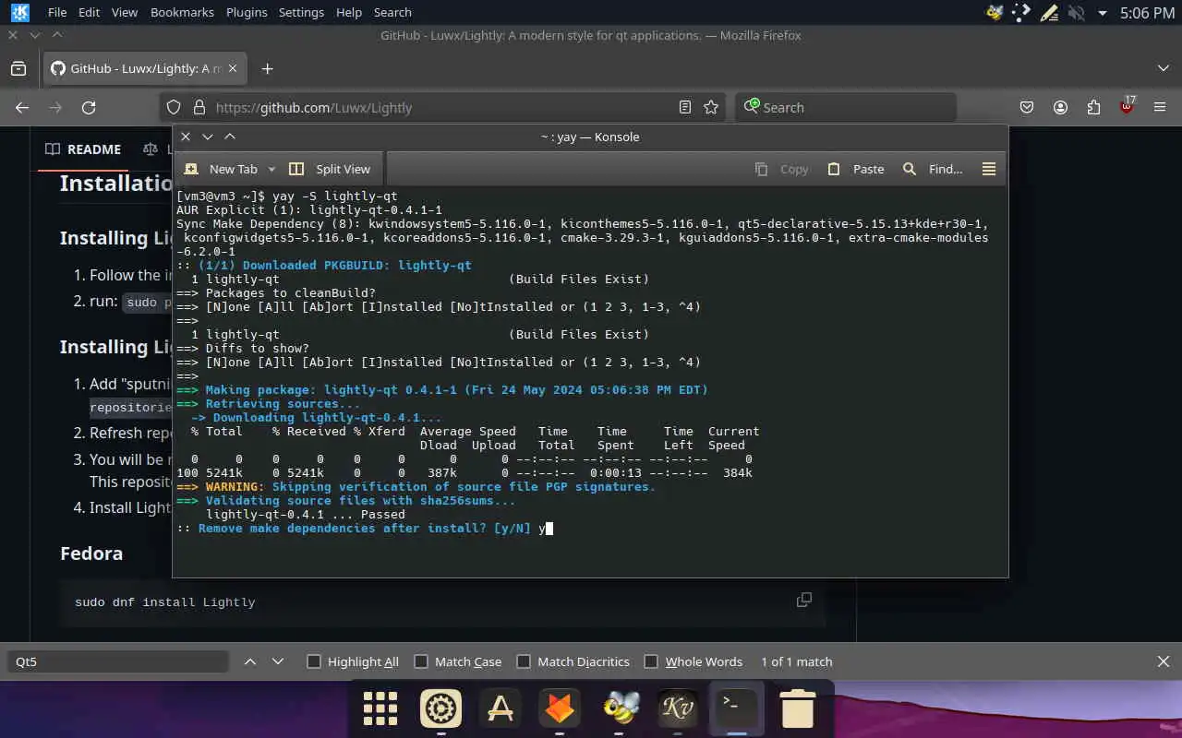Enable the Whole Words checkbox

[651, 661]
